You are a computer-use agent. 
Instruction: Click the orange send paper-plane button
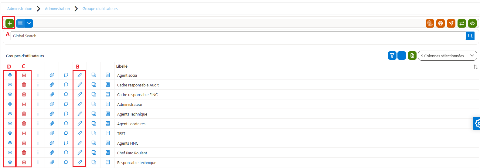(x=451, y=23)
